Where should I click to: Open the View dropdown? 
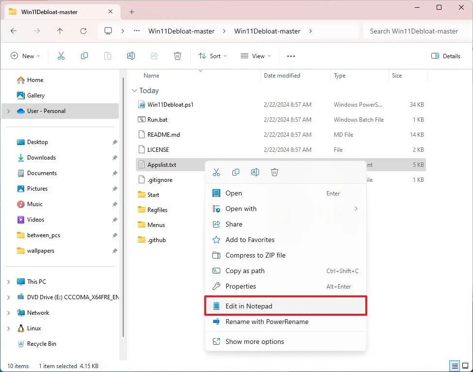255,56
